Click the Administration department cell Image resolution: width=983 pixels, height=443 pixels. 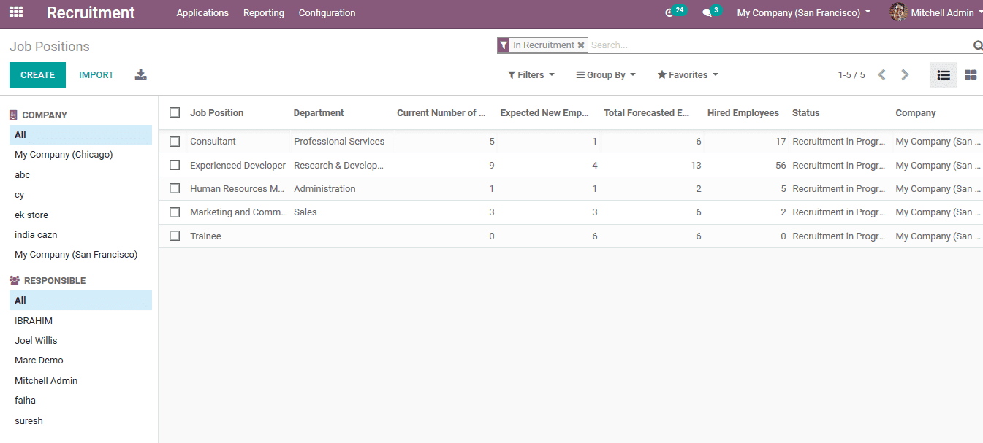(324, 189)
